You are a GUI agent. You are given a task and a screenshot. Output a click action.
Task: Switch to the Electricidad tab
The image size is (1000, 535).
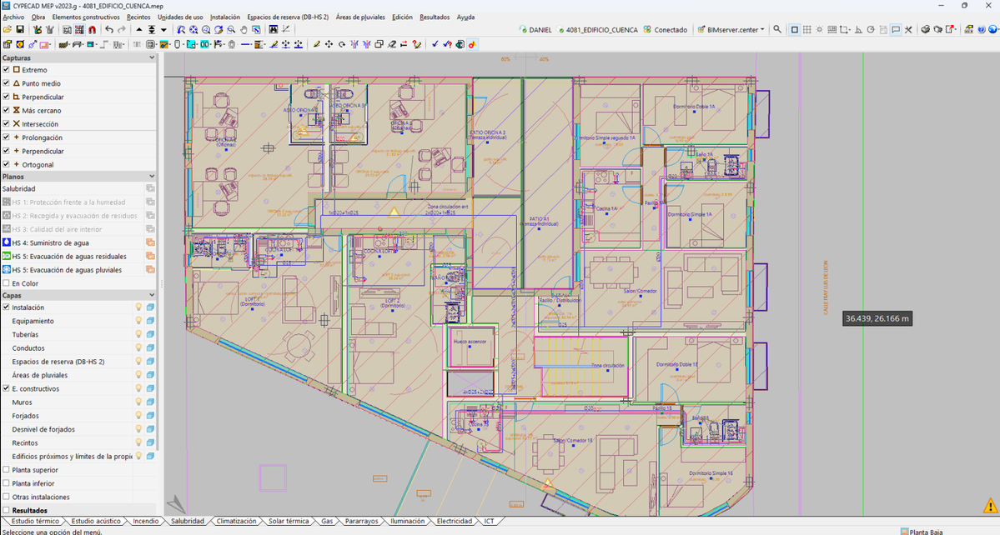(x=454, y=521)
